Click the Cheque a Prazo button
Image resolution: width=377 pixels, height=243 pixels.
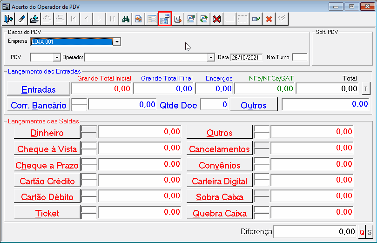tap(47, 165)
